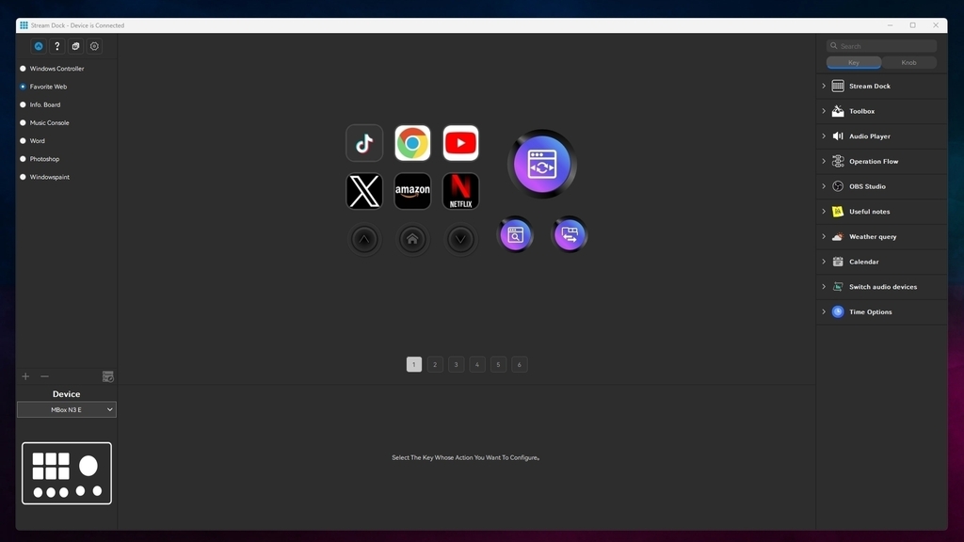
Task: Expand the Time Options chevron
Action: [824, 311]
